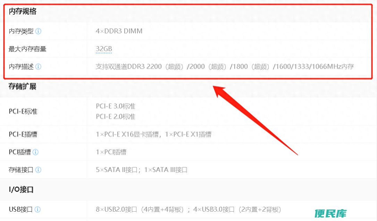Click the 5×SATA II接口 value text
377x221 pixels.
117,170
